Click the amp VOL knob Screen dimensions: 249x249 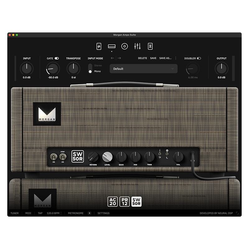tap(178, 157)
